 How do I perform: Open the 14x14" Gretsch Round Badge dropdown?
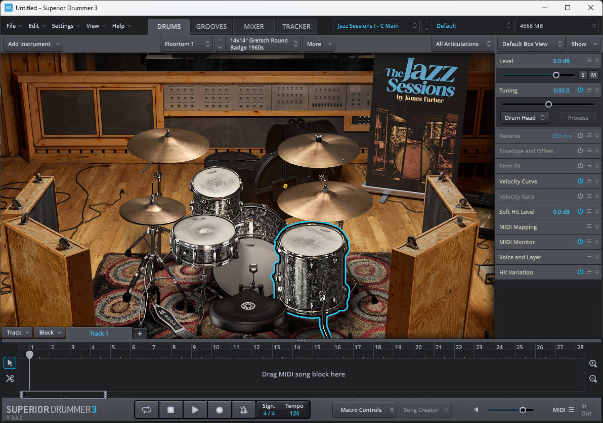pos(263,44)
